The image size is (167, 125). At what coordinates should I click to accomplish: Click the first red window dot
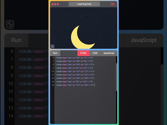coord(52,4)
